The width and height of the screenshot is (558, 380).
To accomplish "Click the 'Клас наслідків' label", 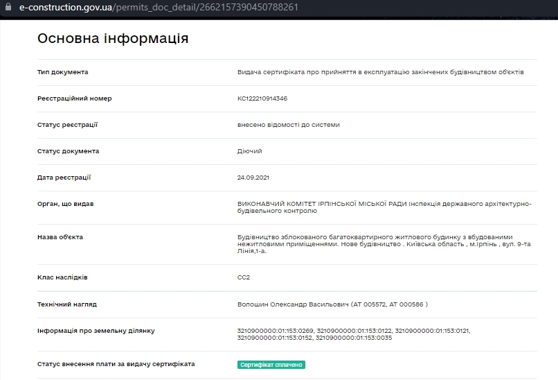I will (x=62, y=277).
